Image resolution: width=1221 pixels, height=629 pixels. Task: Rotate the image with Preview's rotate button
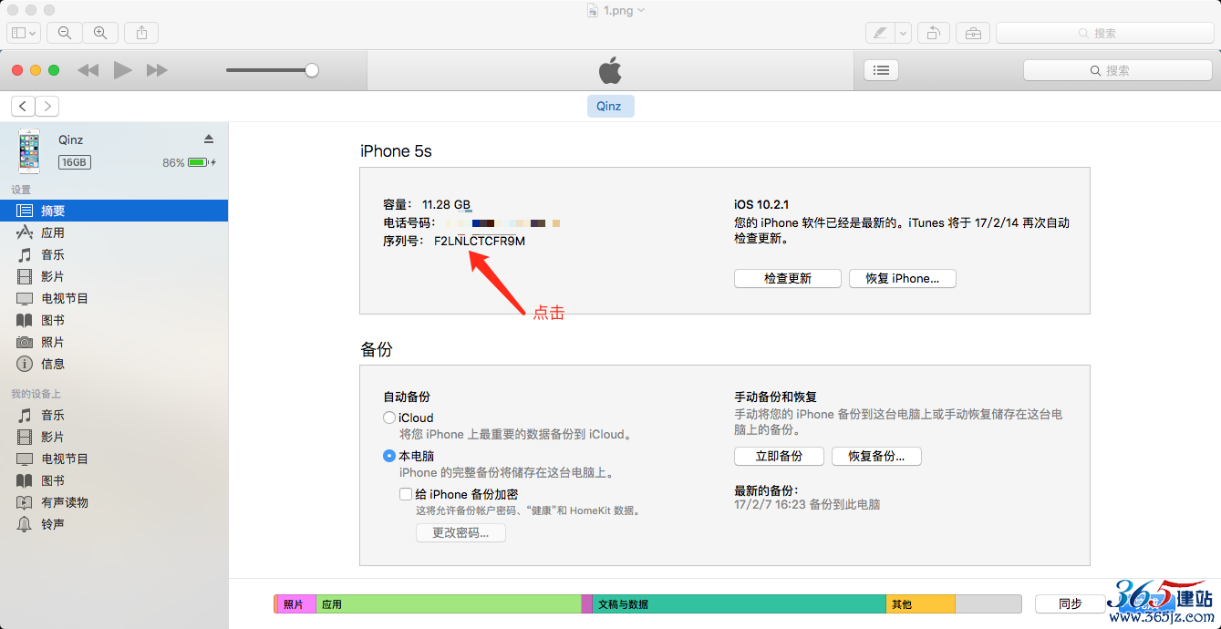pos(934,33)
